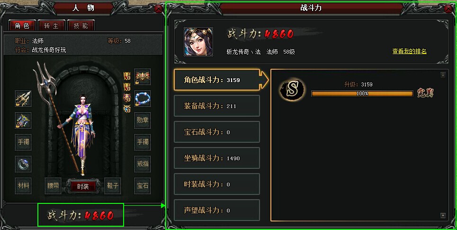Select the blue bead necklace slot
The height and width of the screenshot is (230, 457).
pos(143,98)
